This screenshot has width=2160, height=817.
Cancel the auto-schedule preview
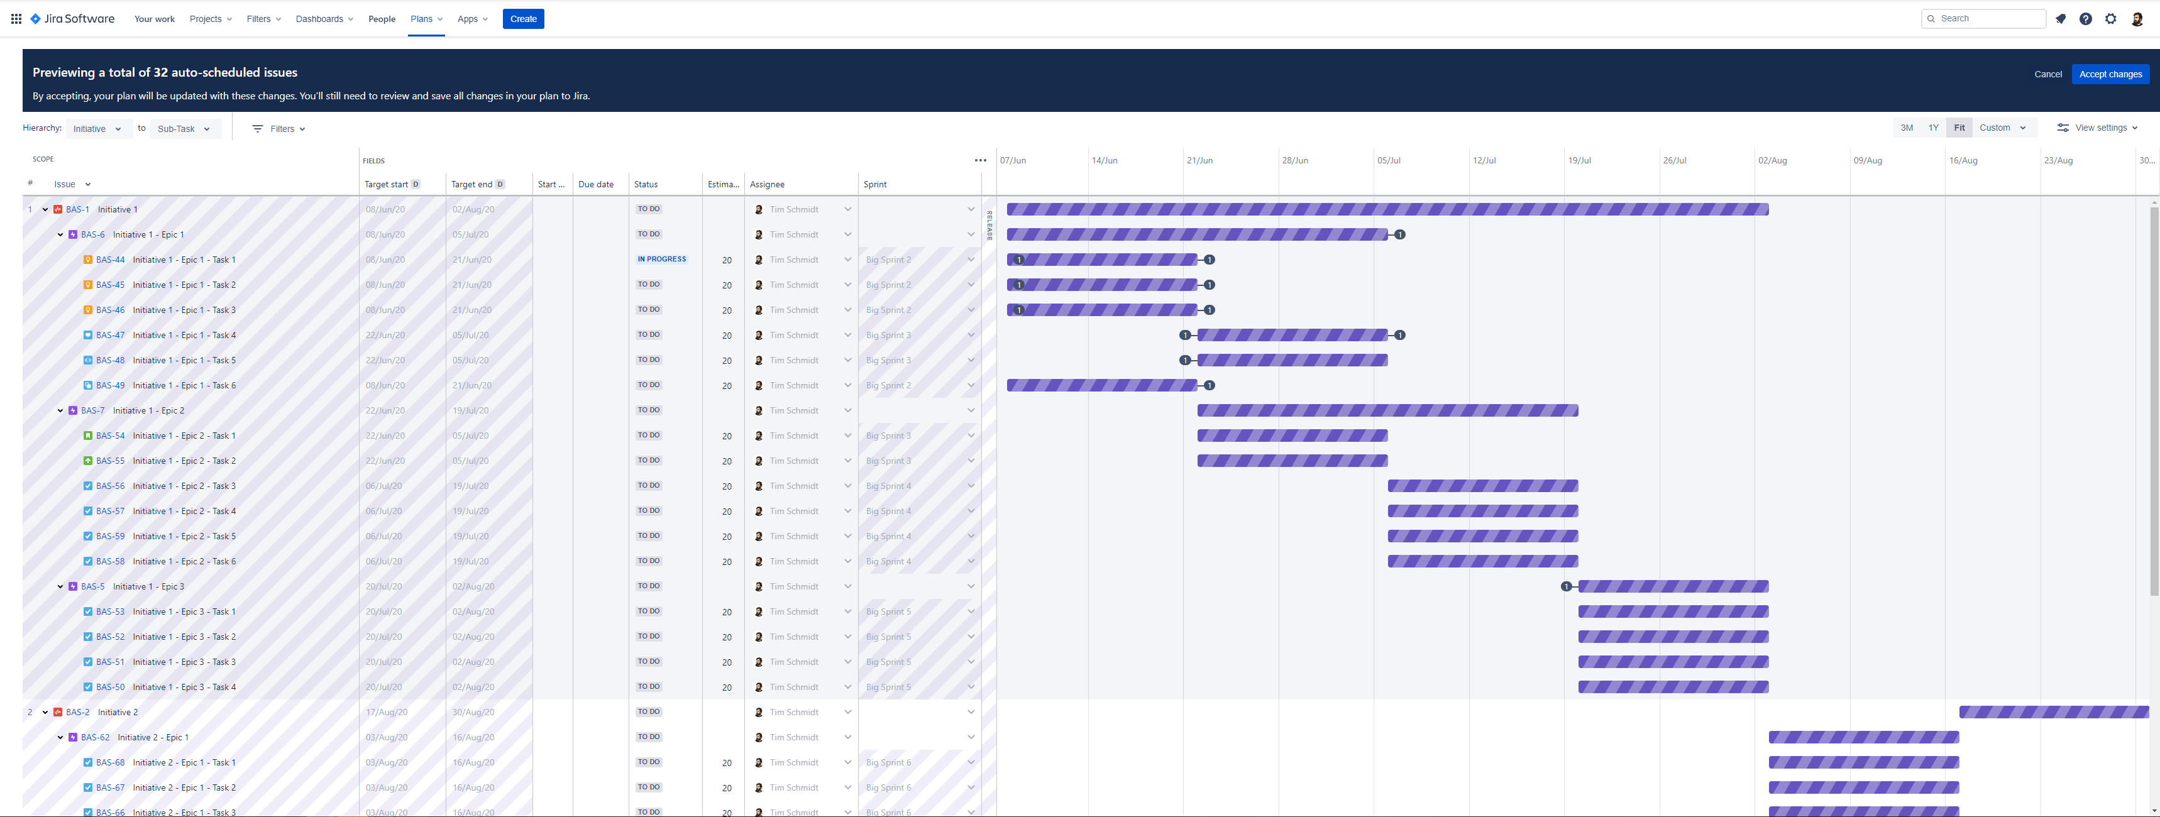point(2047,75)
